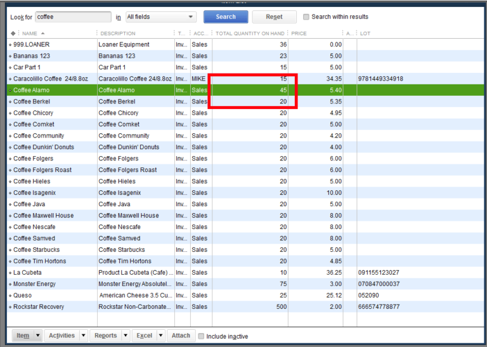Select the Coffee Comket item name
This screenshot has width=487, height=347.
click(x=34, y=124)
